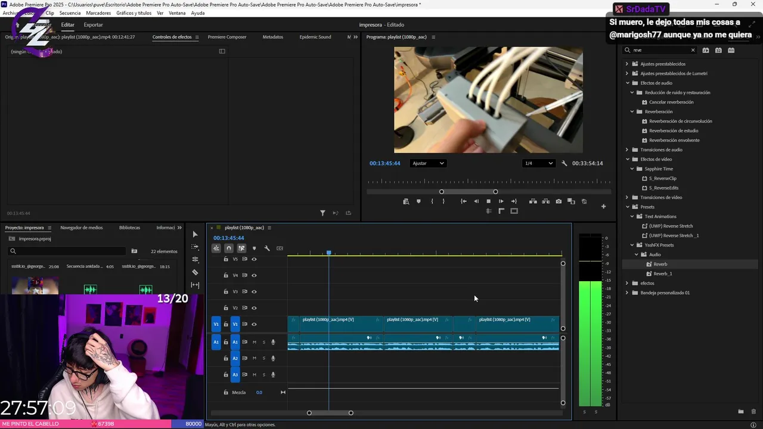Select the Selection arrow tool

[x=195, y=234]
